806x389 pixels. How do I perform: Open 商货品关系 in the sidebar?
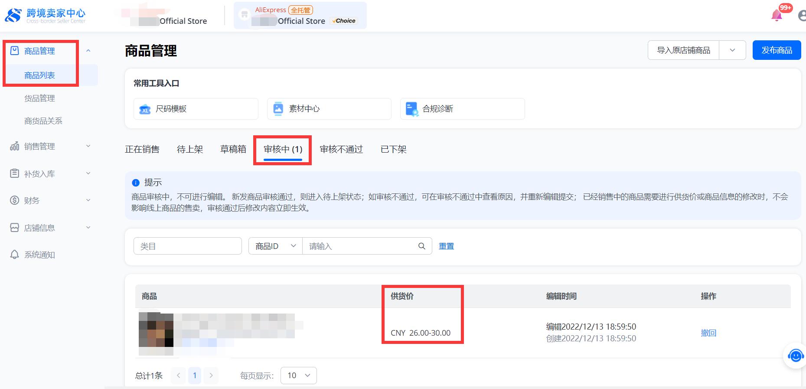click(x=43, y=121)
